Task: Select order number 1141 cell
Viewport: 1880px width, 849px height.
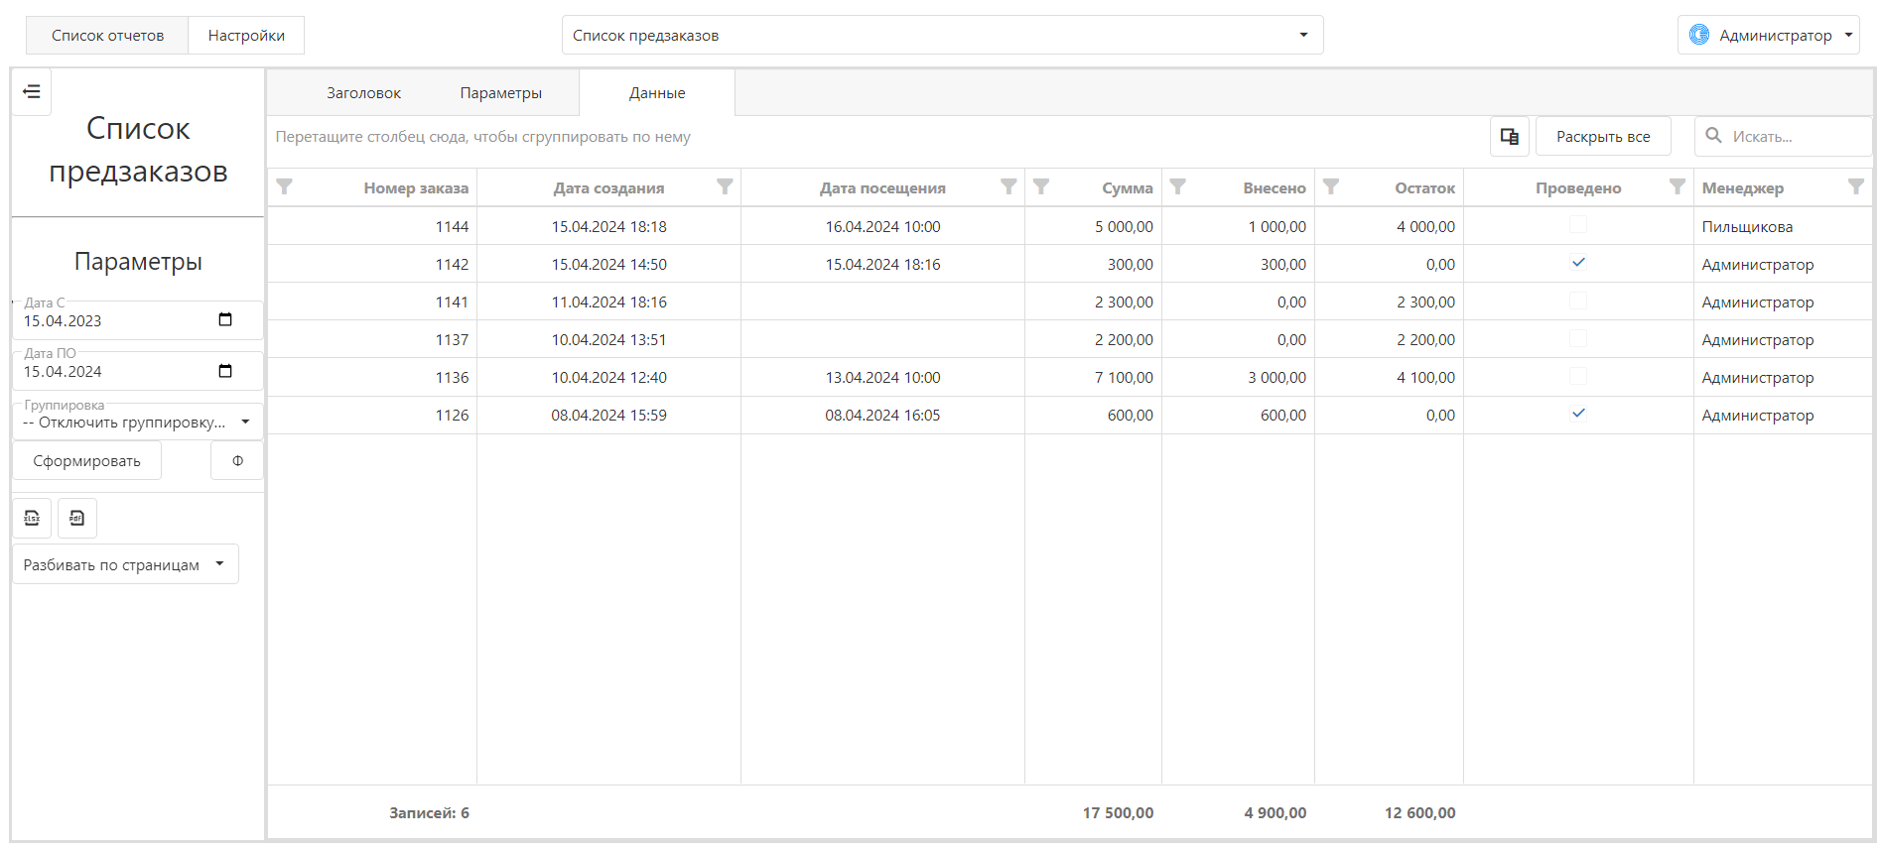Action: 372,302
